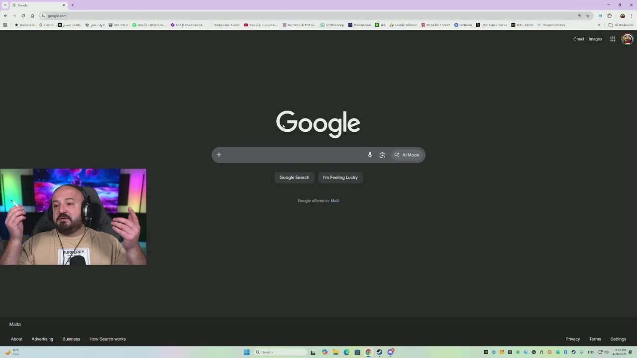Screen dimensions: 637x358
Task: Open Microsoft Edge from the taskbar
Action: point(346,352)
